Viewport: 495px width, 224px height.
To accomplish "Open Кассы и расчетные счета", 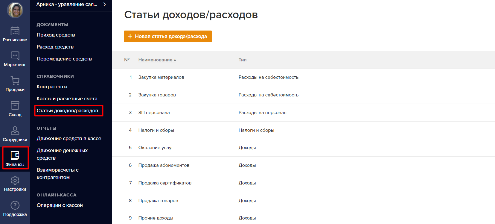I will coord(67,99).
